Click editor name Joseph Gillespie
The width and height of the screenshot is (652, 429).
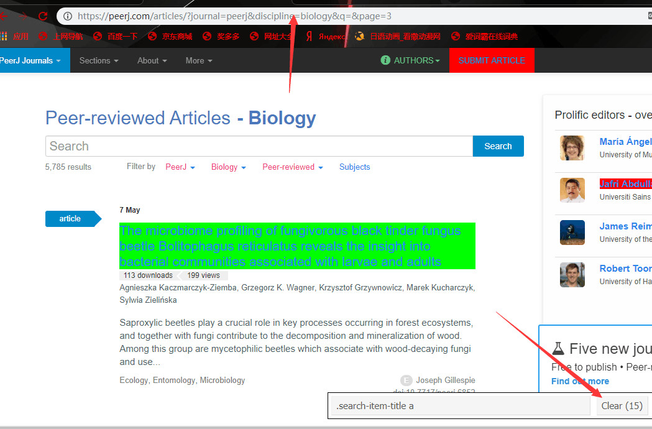446,380
